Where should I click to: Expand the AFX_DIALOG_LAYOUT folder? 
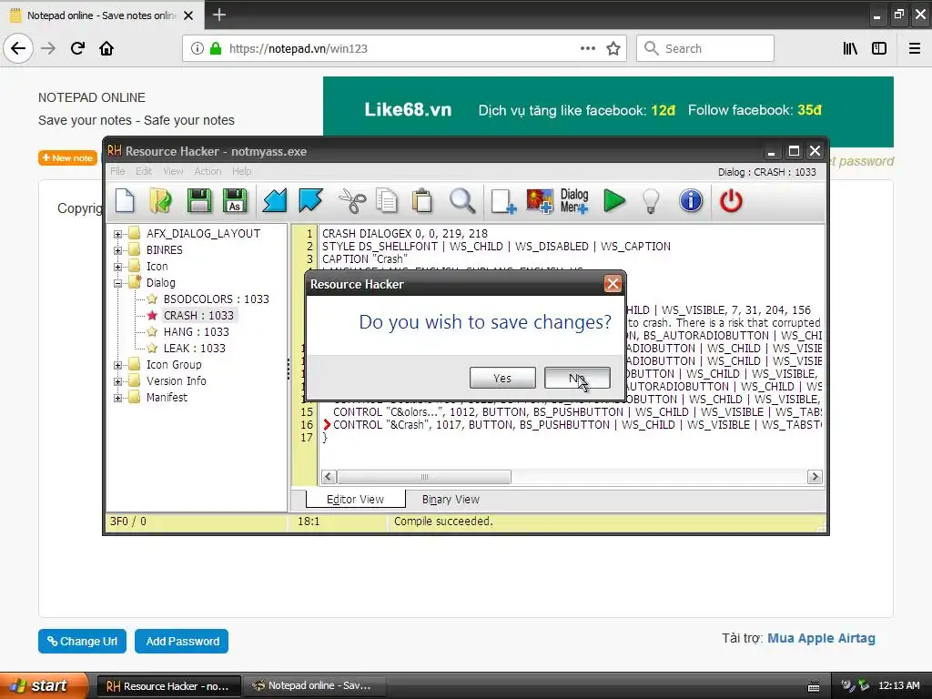(117, 234)
